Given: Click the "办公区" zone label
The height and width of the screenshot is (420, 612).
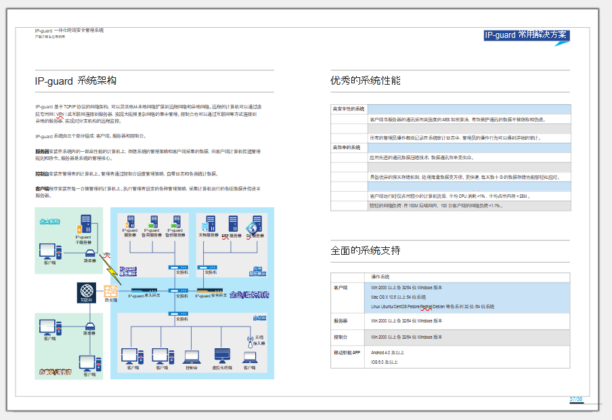Looking at the screenshot, I should tap(259, 318).
